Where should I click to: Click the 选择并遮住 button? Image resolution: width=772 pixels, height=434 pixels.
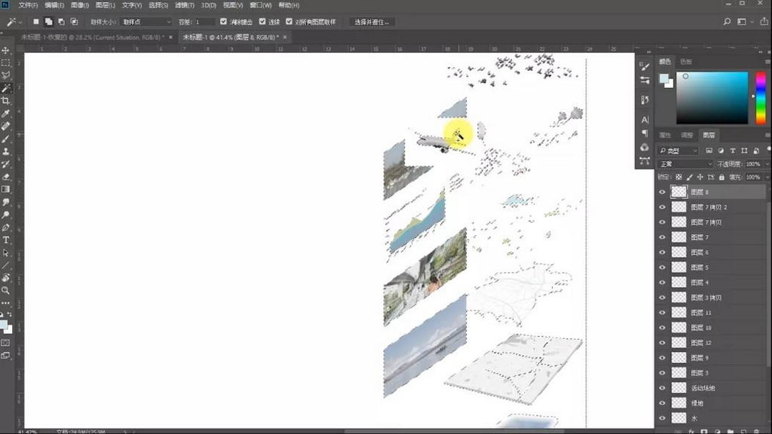(372, 22)
